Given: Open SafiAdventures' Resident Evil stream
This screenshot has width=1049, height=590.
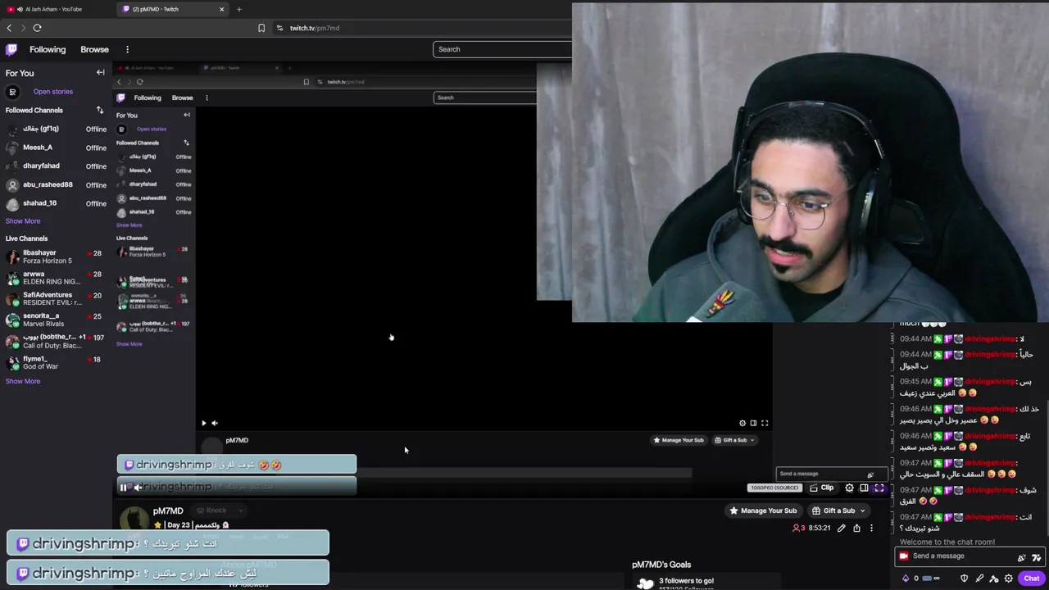Looking at the screenshot, I should coord(56,298).
